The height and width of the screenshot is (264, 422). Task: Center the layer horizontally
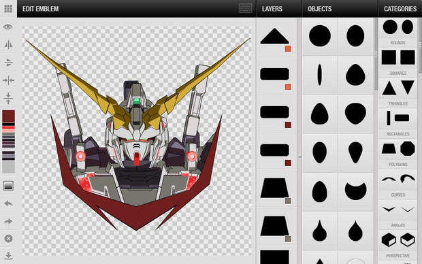pyautogui.click(x=8, y=80)
